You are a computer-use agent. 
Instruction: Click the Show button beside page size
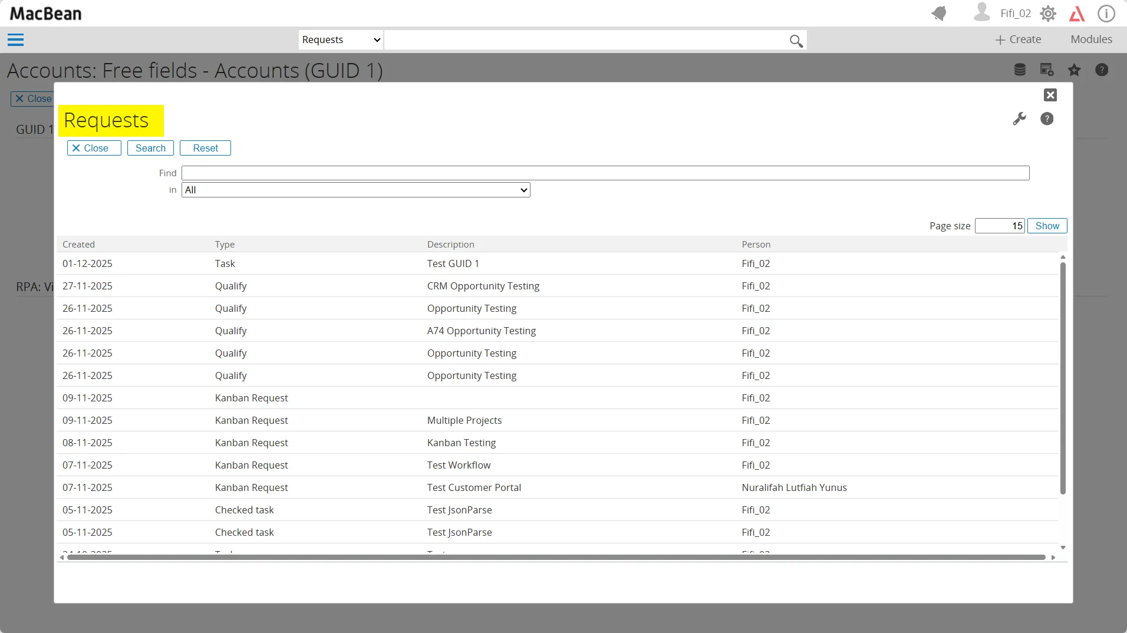[x=1047, y=226]
